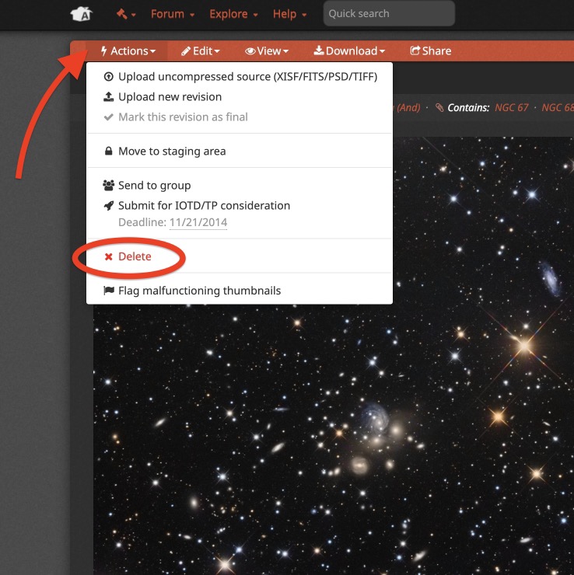Click the Share arrow icon
The height and width of the screenshot is (575, 574).
(415, 51)
